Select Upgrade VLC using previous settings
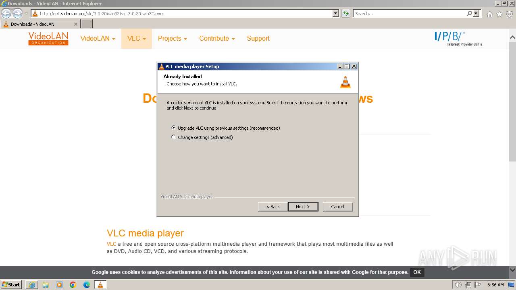 pyautogui.click(x=226, y=128)
